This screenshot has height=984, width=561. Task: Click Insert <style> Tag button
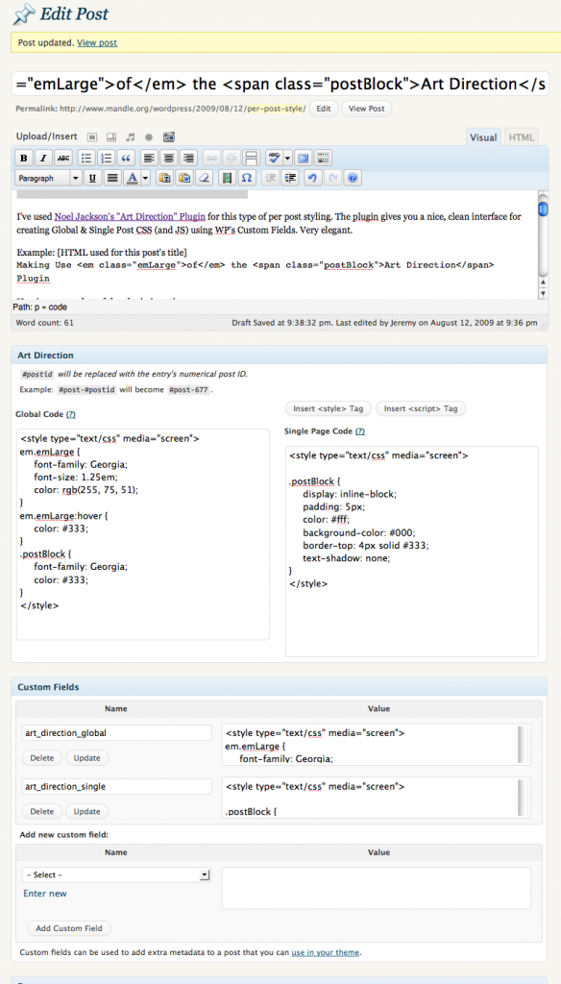pyautogui.click(x=329, y=408)
